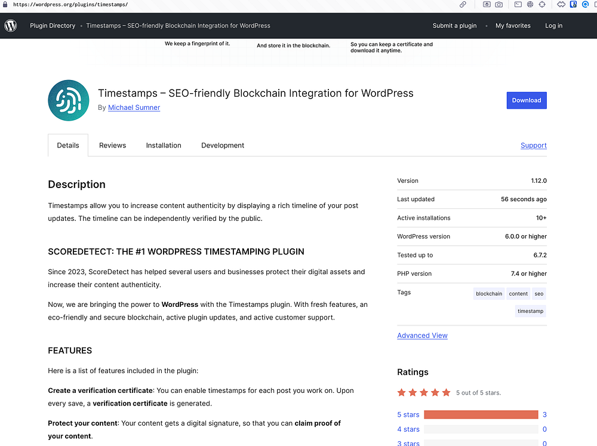The width and height of the screenshot is (597, 446).
Task: Click the copy link chain icon
Action: (463, 4)
